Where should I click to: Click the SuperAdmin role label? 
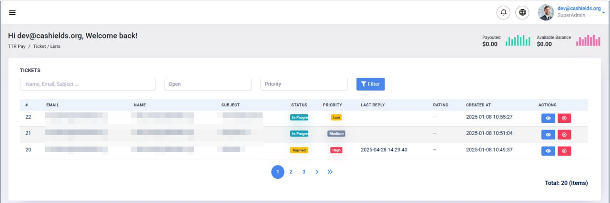571,15
